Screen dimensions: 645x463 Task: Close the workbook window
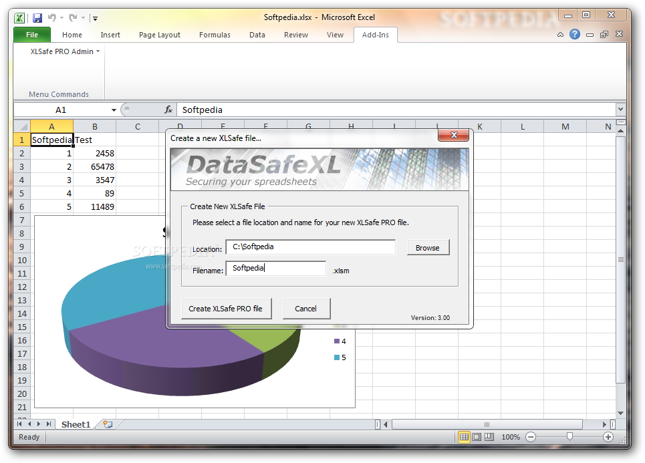pyautogui.click(x=619, y=34)
